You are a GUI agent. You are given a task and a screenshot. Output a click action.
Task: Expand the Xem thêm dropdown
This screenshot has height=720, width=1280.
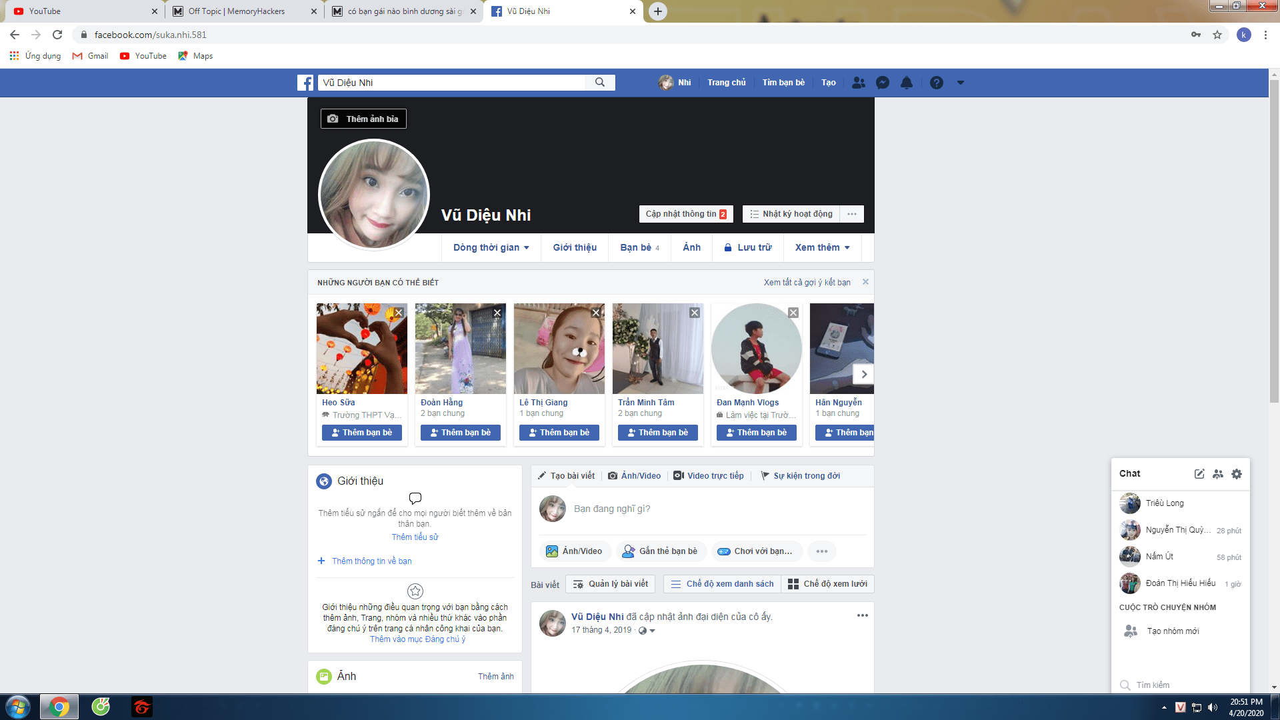coord(822,247)
